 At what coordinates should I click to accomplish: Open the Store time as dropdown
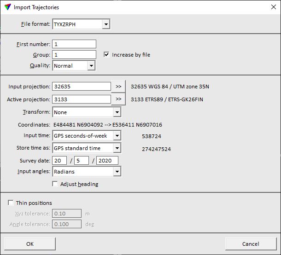[x=117, y=148]
